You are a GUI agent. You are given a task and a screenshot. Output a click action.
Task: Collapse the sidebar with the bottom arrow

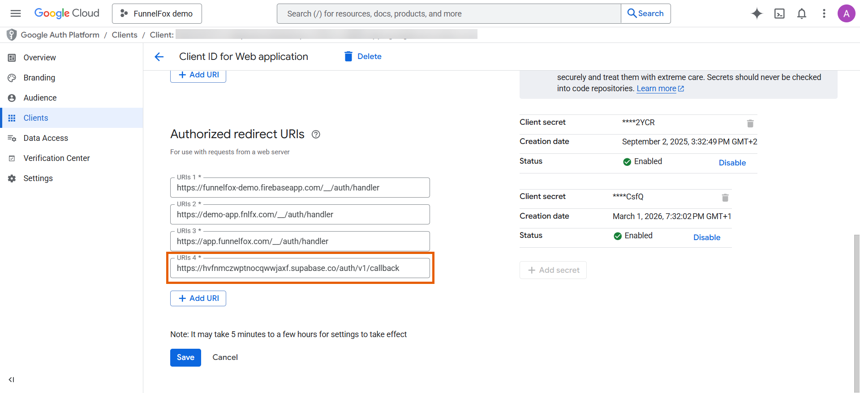click(12, 380)
